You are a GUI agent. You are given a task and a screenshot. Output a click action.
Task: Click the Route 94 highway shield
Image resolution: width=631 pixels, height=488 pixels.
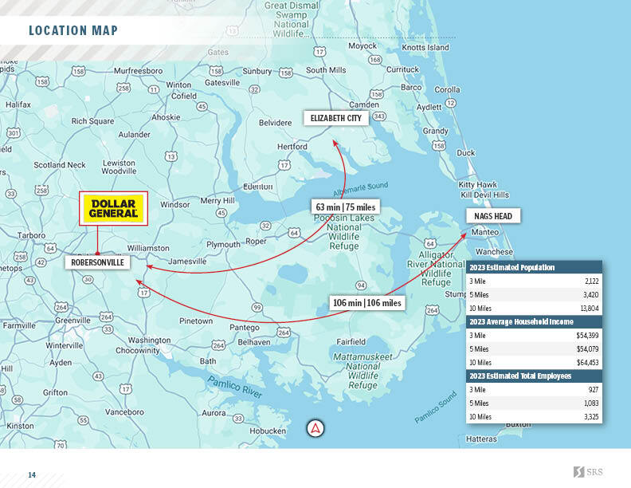(361, 285)
